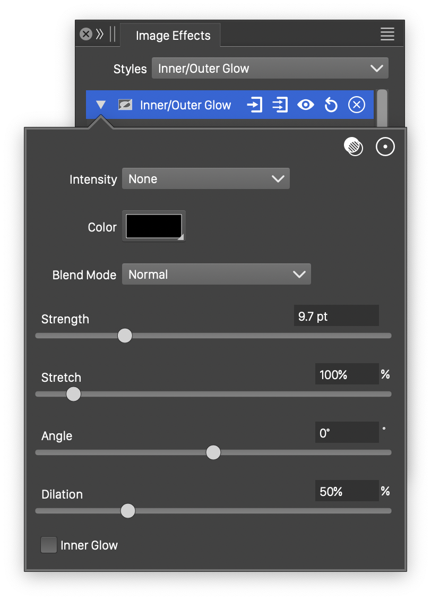This screenshot has width=431, height=600.
Task: Toggle Inner/Outer Glow visibility eye
Action: pos(306,105)
